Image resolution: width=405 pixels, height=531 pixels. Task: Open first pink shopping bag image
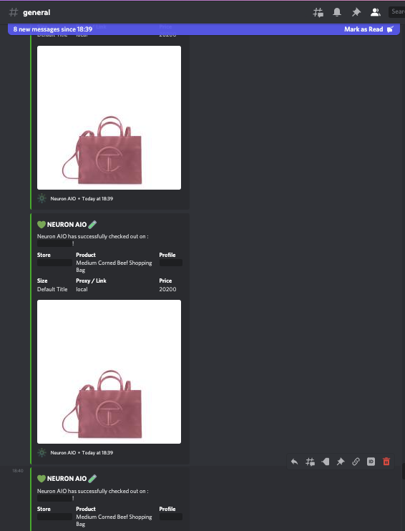pyautogui.click(x=109, y=117)
